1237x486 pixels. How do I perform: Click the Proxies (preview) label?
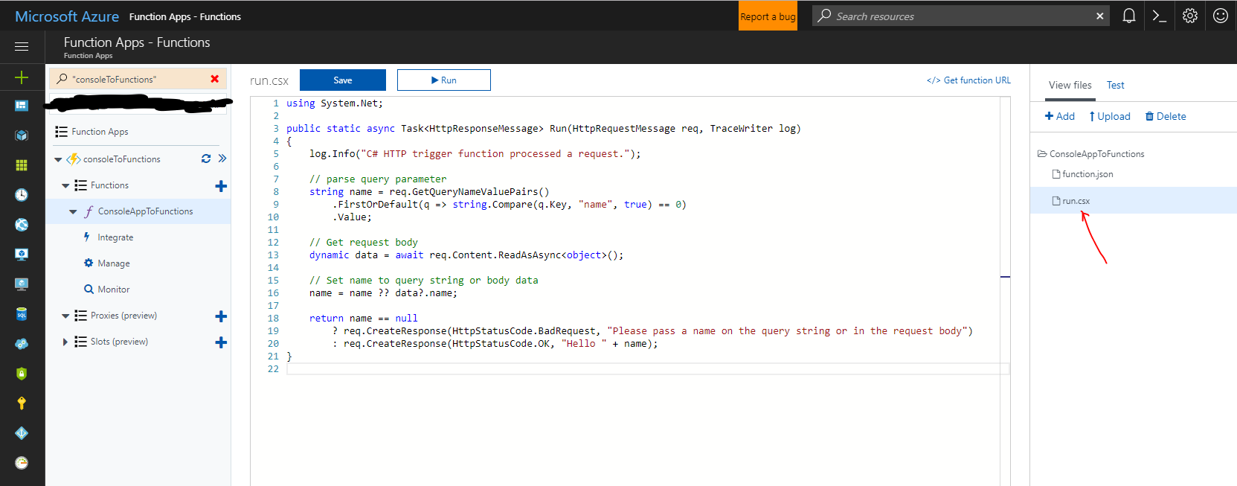(123, 316)
